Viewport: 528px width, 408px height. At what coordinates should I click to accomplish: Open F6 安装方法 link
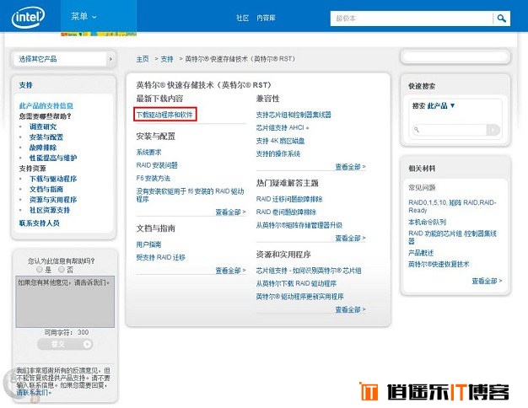(153, 179)
